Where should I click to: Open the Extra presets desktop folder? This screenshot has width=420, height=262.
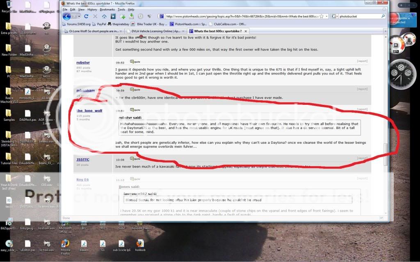pos(9,28)
